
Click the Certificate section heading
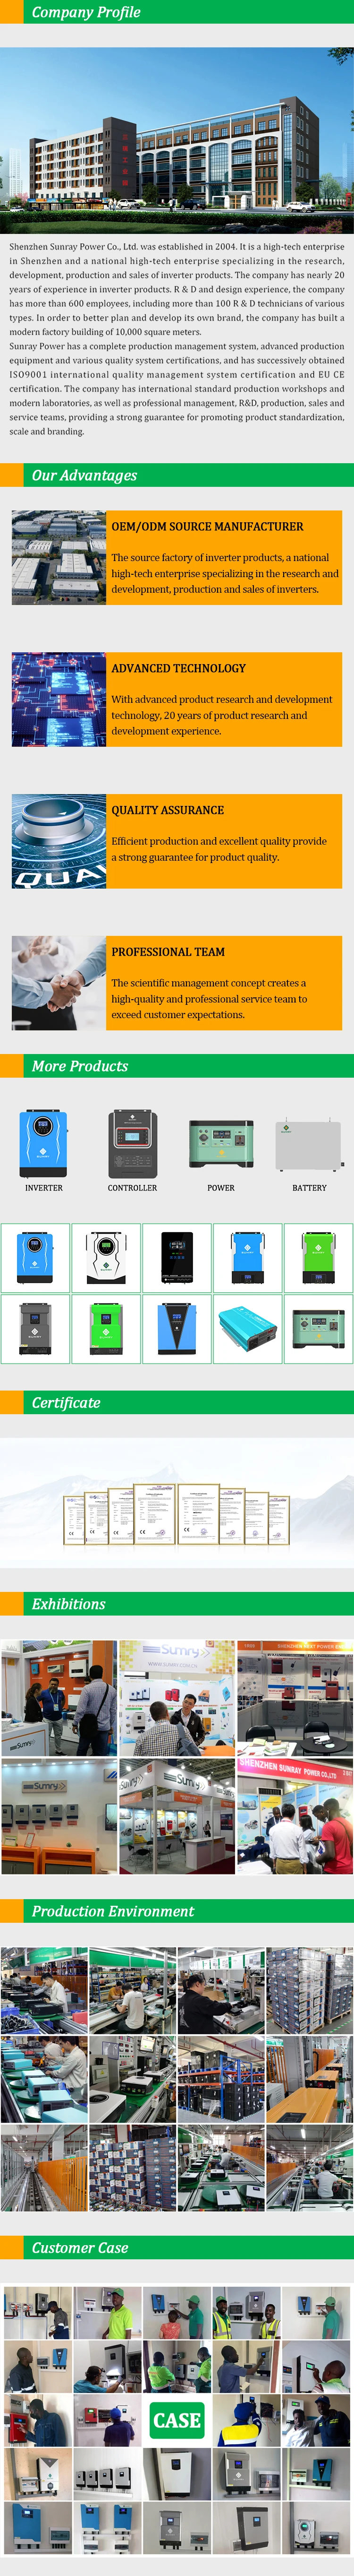66,1402
